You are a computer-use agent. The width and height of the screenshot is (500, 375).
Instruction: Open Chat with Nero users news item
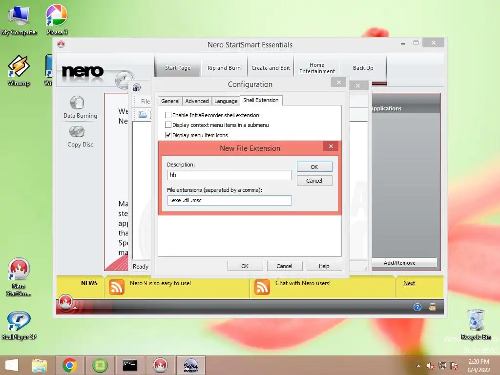coord(303,283)
